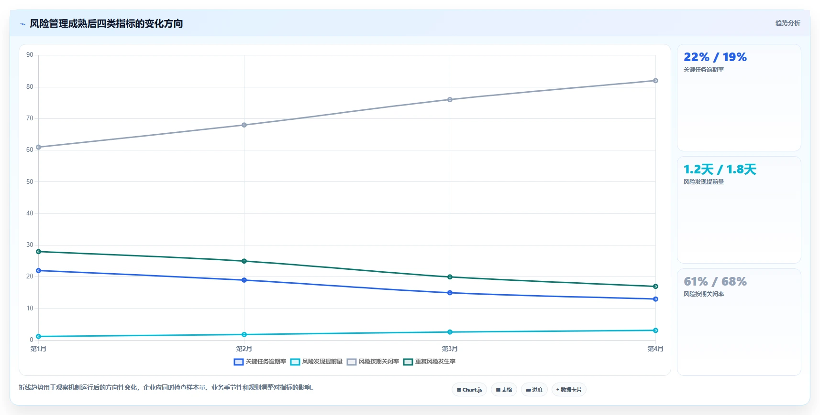Click the 风险按期关闭率 point at 第3月
820x415 pixels.
tap(450, 100)
